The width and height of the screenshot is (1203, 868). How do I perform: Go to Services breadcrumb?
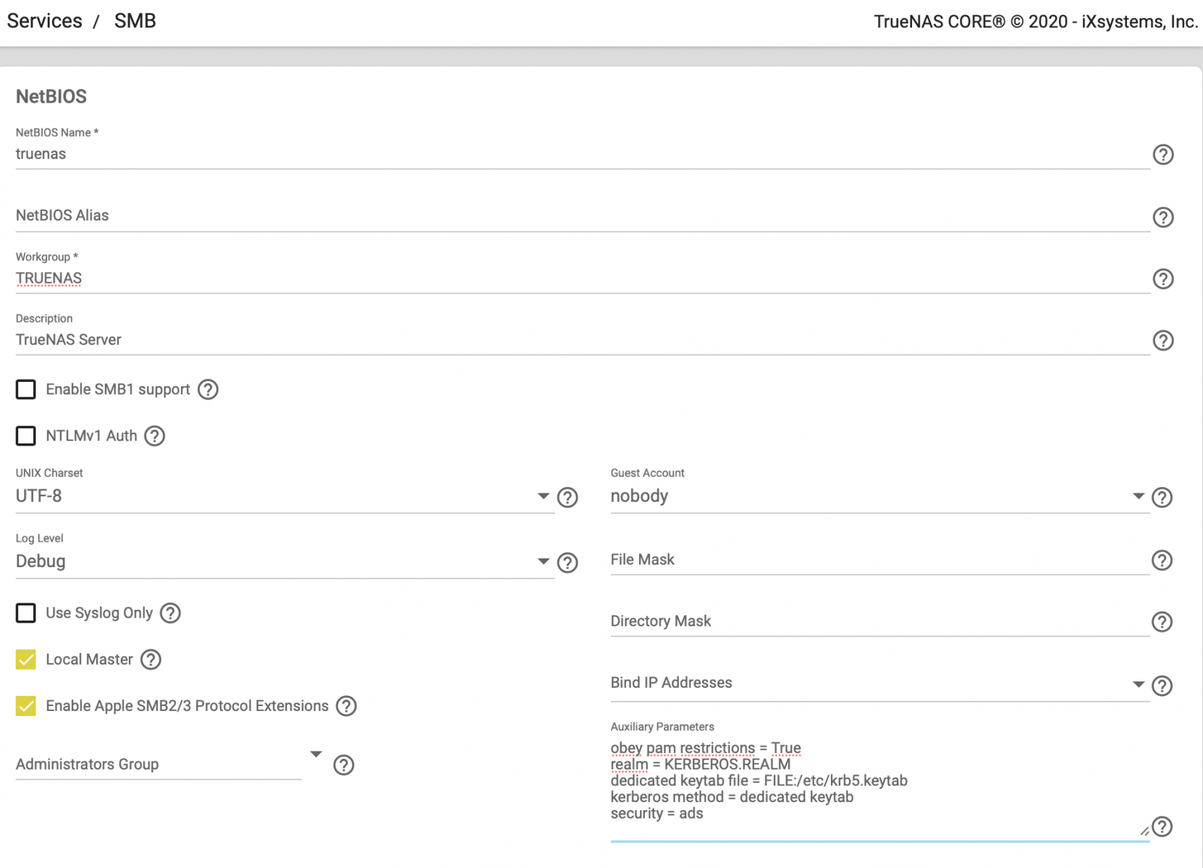pos(45,21)
